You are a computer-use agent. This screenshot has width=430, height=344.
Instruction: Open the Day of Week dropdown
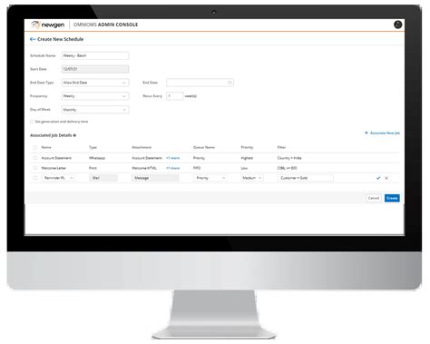[x=95, y=110]
